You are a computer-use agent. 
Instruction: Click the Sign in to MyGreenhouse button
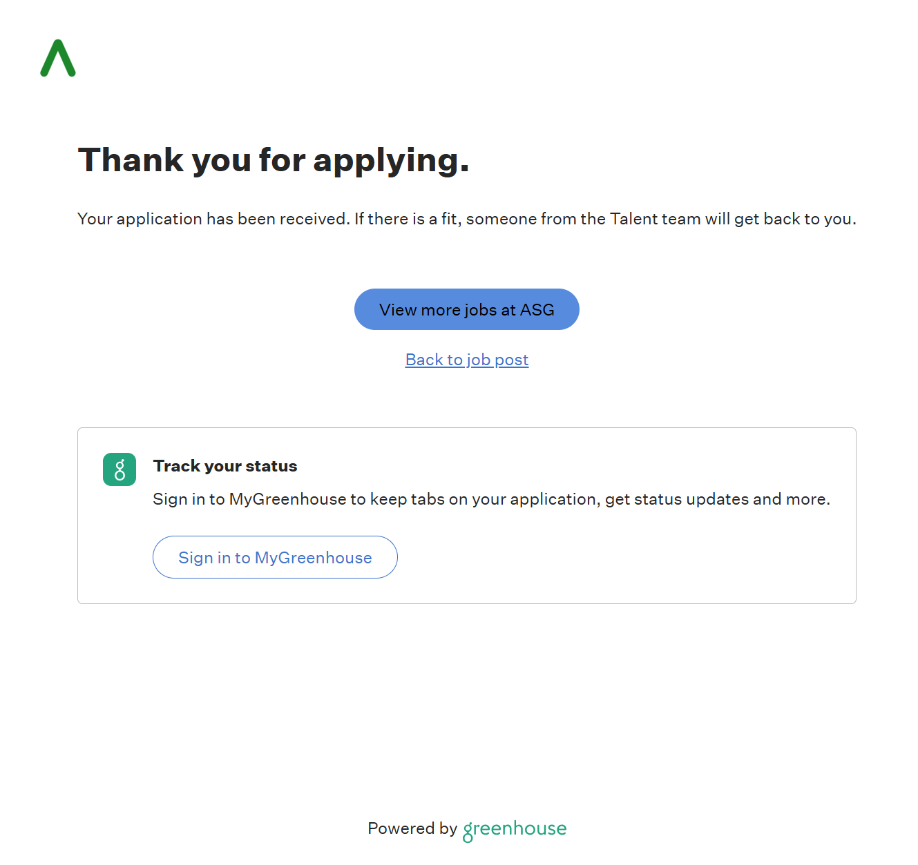pos(275,557)
